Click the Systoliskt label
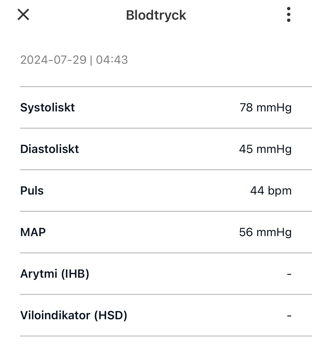The width and height of the screenshot is (312, 355). pos(47,108)
